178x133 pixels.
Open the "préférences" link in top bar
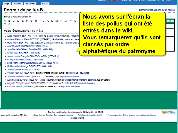[x=126, y=1]
